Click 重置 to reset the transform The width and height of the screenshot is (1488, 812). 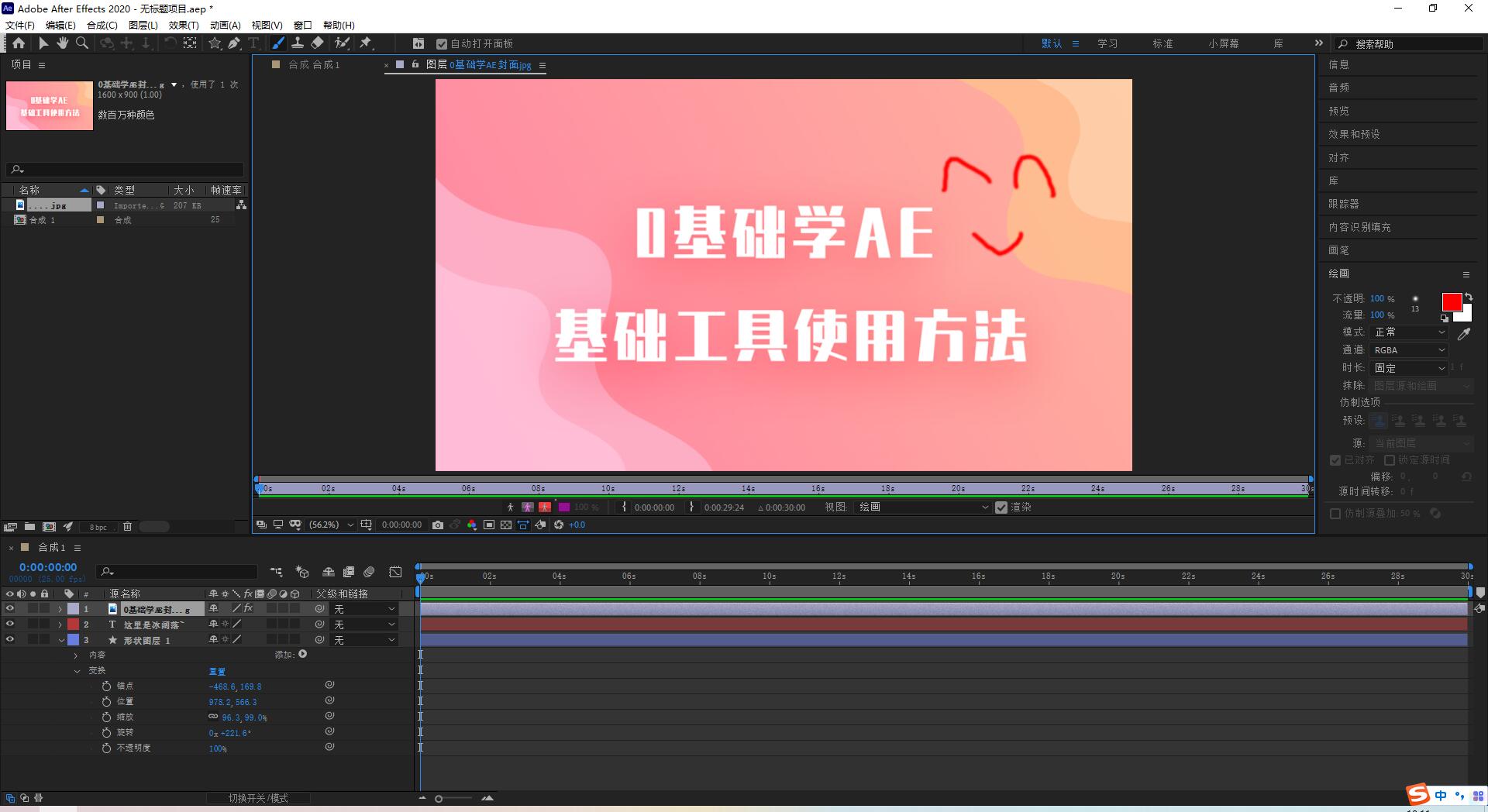[x=217, y=671]
